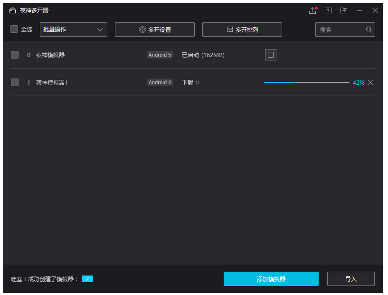Click the 添加模拟器 button

(x=271, y=279)
